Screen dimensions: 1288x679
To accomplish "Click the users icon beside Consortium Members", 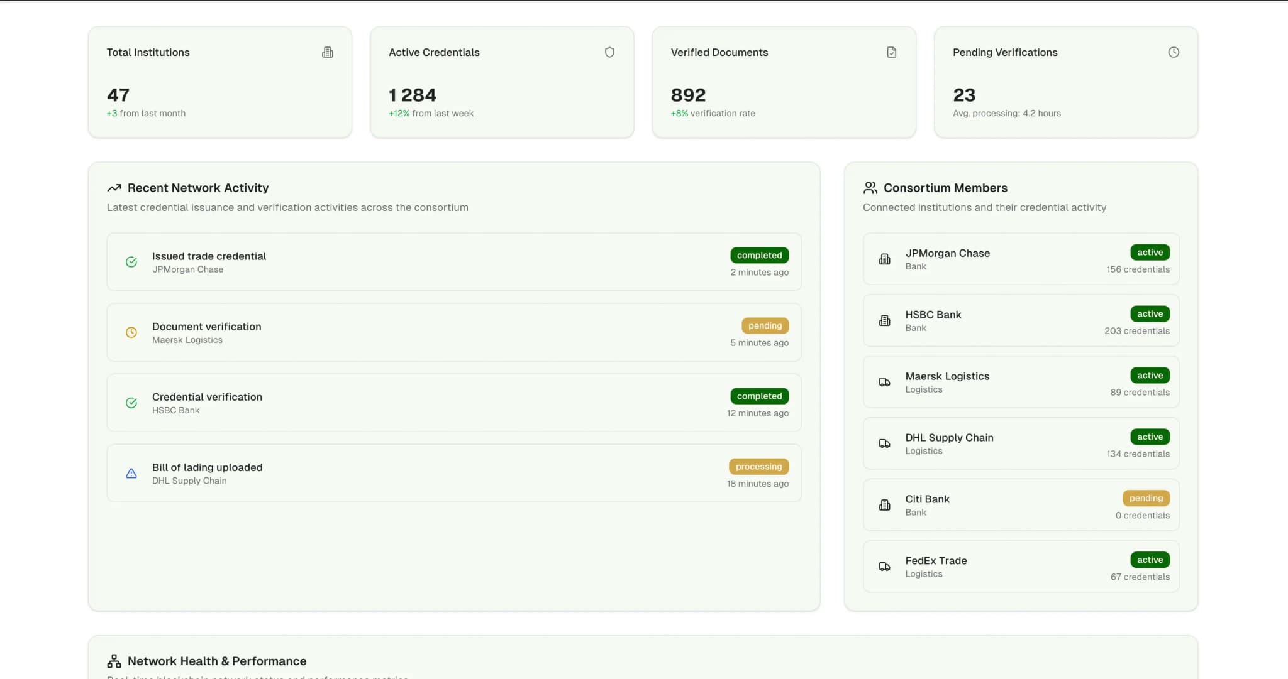I will (871, 187).
